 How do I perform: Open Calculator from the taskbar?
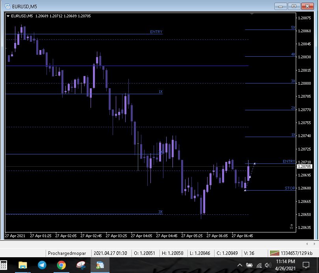[4, 265]
